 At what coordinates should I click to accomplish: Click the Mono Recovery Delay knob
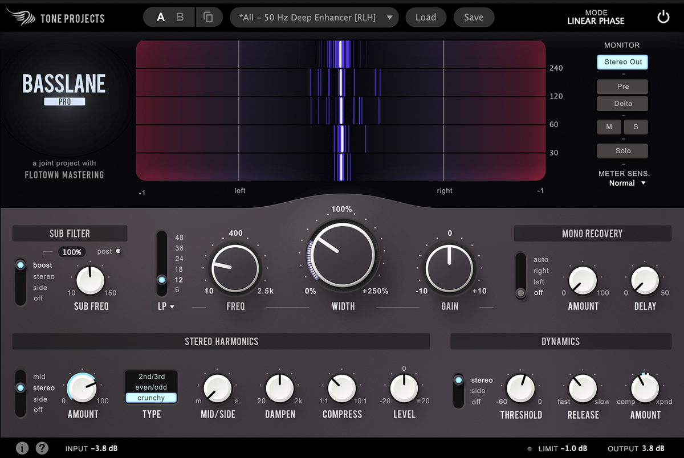[x=645, y=280]
